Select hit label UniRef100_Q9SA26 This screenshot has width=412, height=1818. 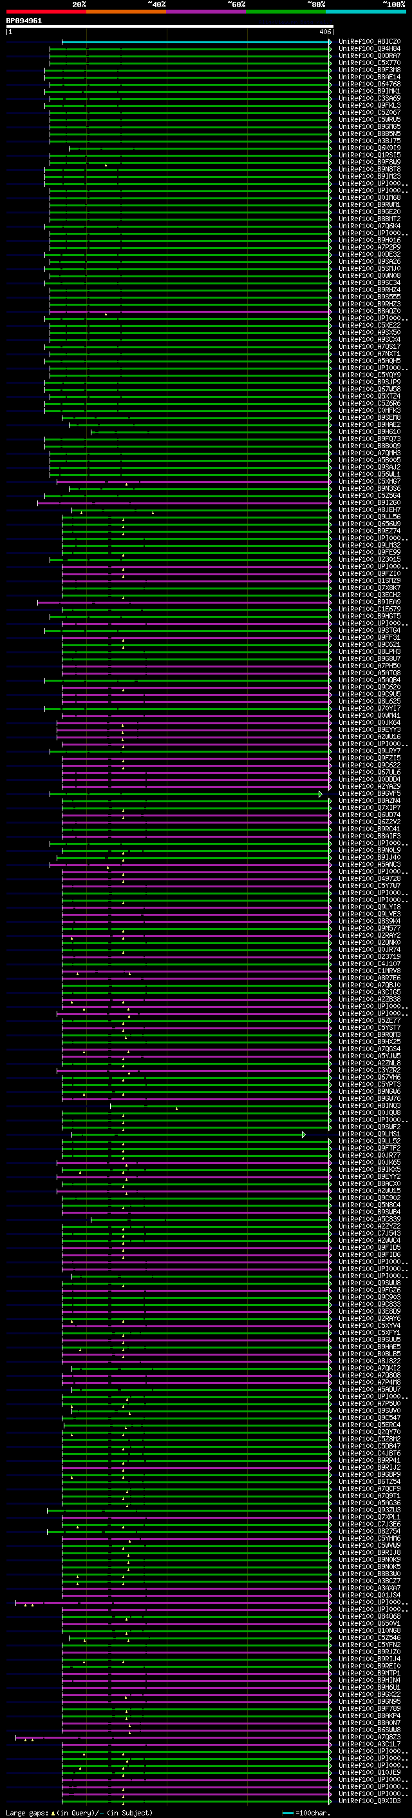[370, 261]
